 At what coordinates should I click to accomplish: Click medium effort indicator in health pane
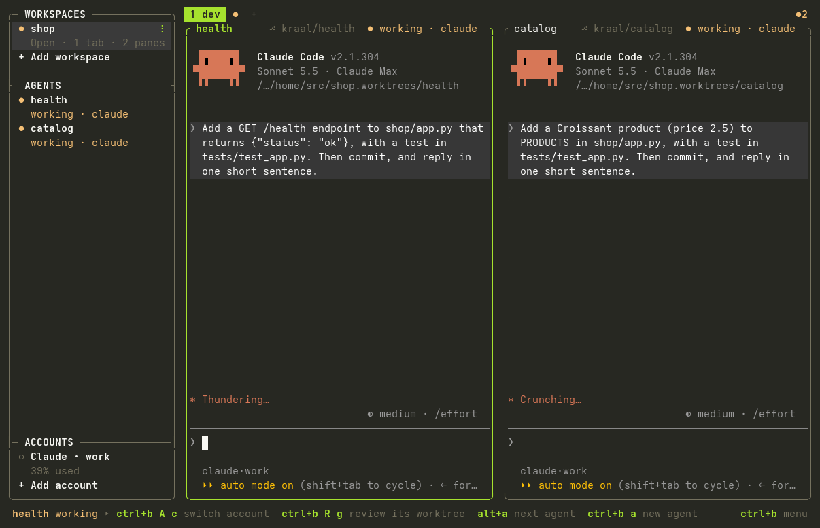(x=422, y=414)
